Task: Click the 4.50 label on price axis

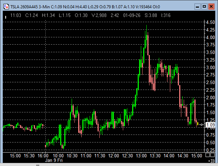Action: point(210,22)
